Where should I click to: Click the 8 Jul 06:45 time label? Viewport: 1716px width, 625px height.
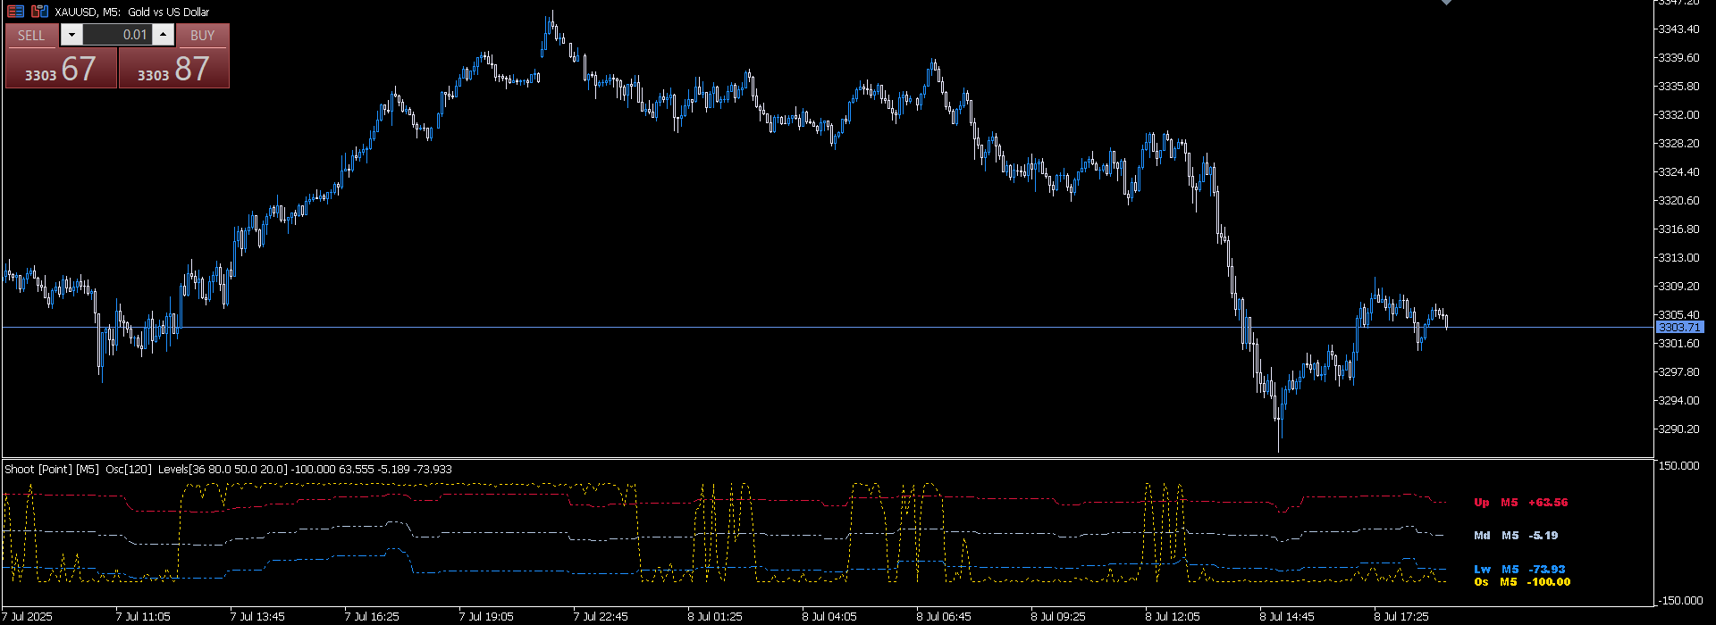[x=944, y=616]
